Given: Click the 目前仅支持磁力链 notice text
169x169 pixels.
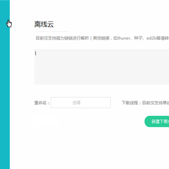Looking at the screenshot, I should point(102,38).
